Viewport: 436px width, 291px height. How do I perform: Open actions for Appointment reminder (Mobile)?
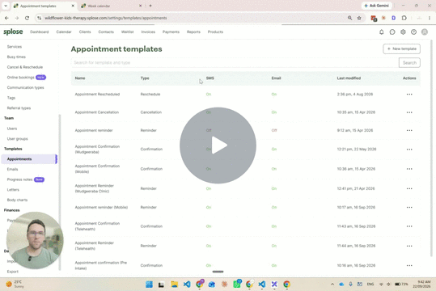[x=409, y=208]
